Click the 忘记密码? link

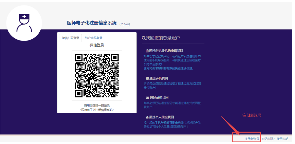[268, 139]
